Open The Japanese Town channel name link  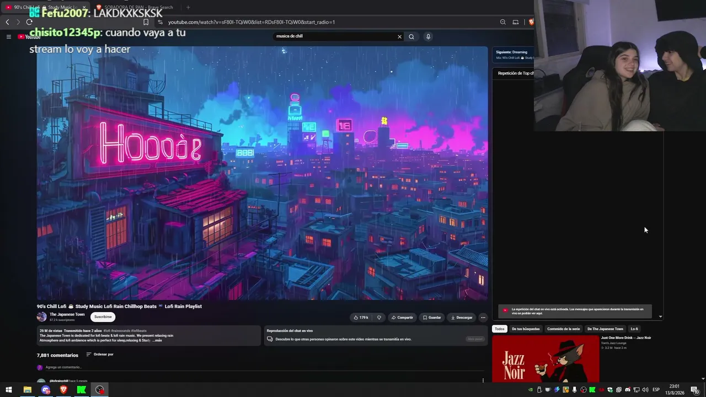(67, 314)
